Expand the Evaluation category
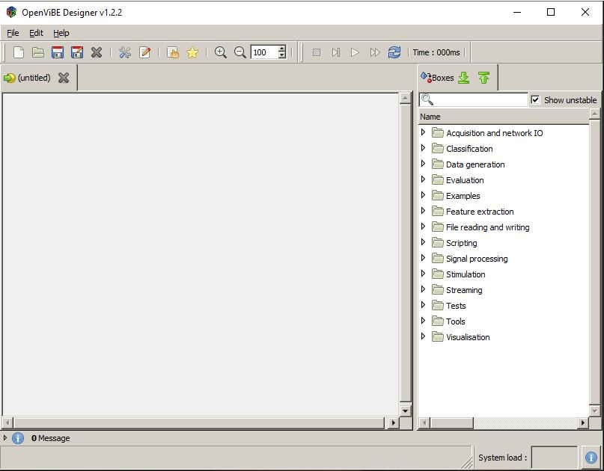This screenshot has width=604, height=471. tap(423, 179)
